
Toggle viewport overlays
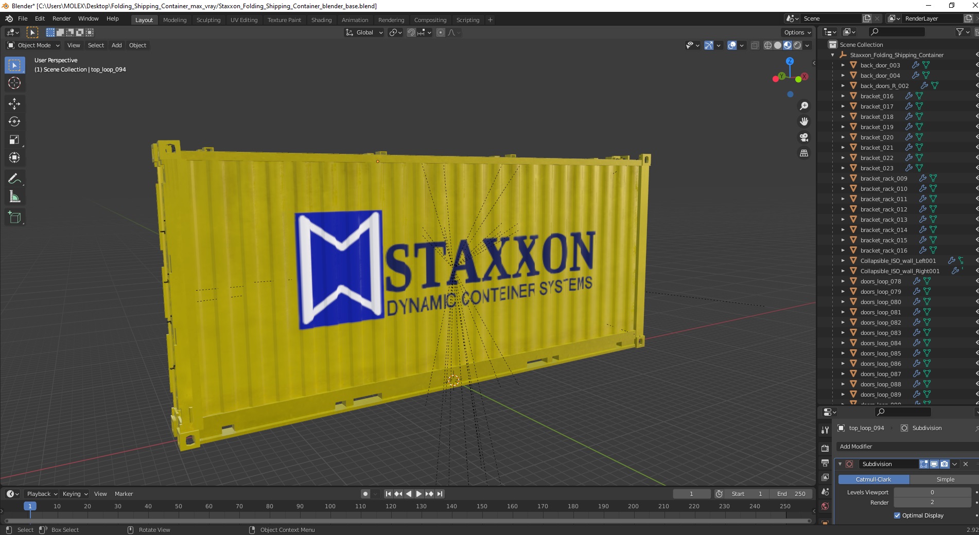point(732,45)
